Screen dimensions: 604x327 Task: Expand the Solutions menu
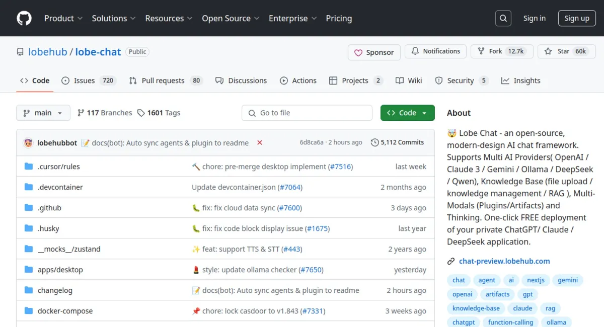tap(114, 18)
